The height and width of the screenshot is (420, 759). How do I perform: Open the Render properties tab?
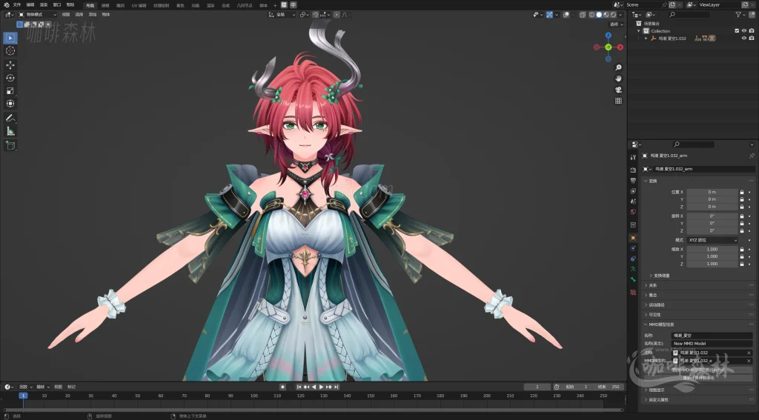tap(633, 170)
